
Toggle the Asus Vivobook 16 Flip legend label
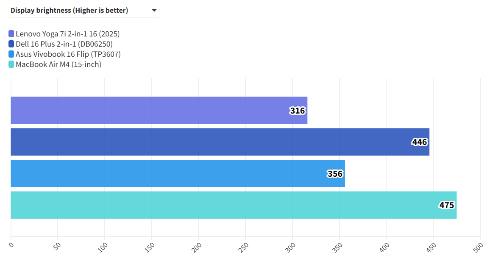pos(68,54)
